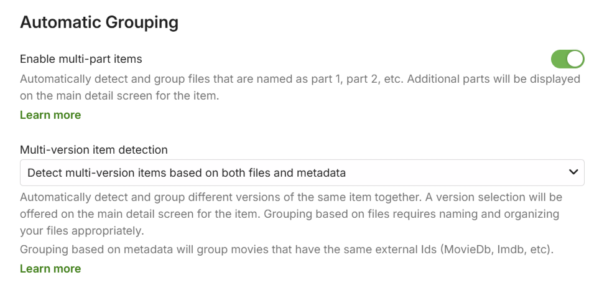The width and height of the screenshot is (612, 290).
Task: Toggle the Enable multi-part items switch
Action: click(x=567, y=59)
